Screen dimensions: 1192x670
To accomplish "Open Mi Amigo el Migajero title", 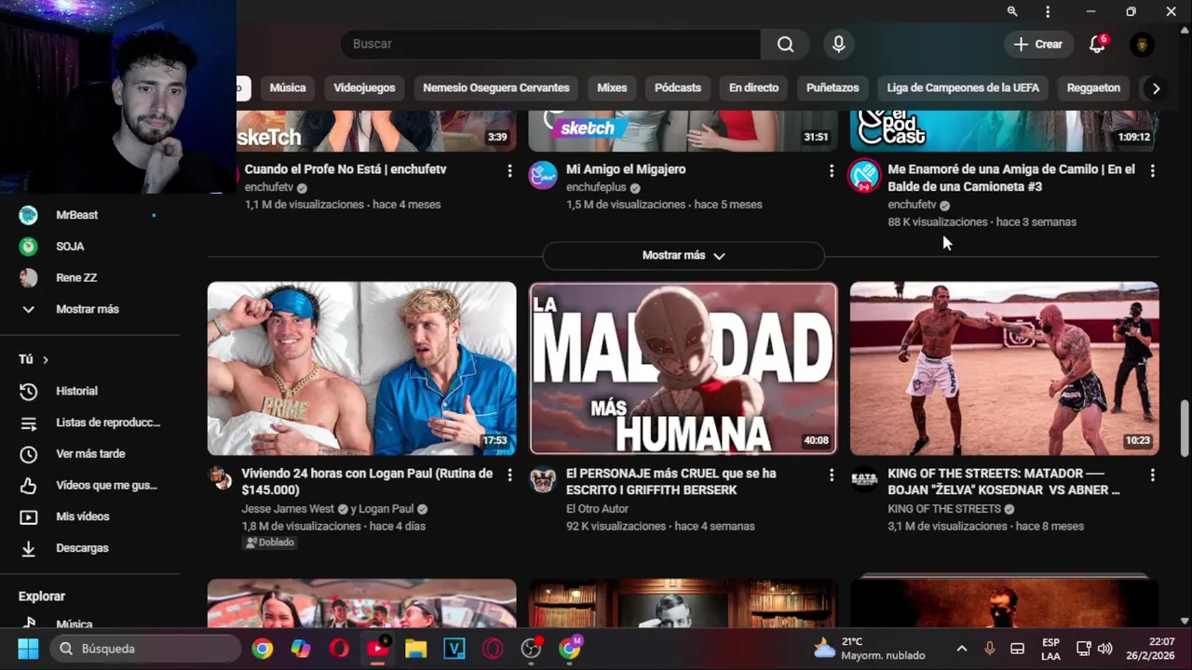I will [x=626, y=169].
